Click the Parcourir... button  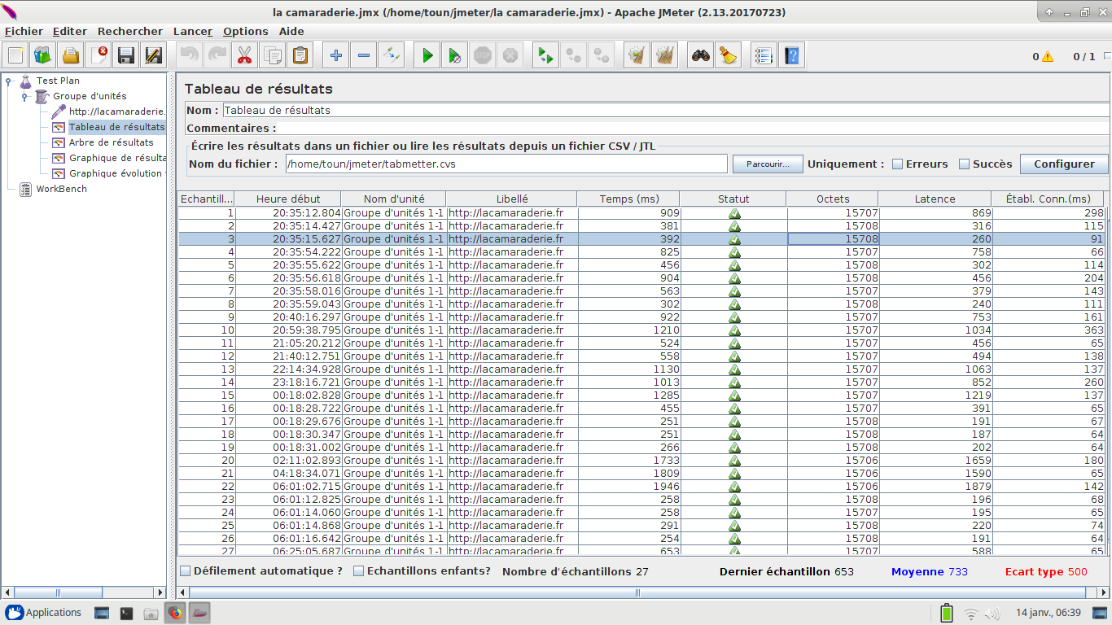pyautogui.click(x=767, y=164)
